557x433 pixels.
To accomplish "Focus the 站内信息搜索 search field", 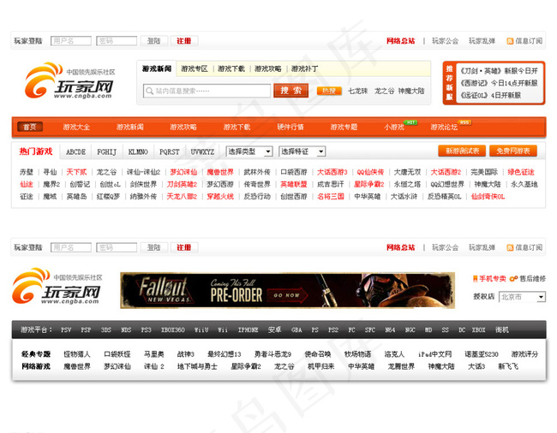I will 207,92.
